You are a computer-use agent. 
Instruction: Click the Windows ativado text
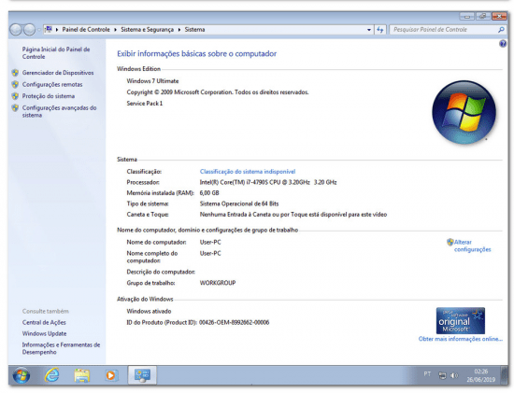149,311
